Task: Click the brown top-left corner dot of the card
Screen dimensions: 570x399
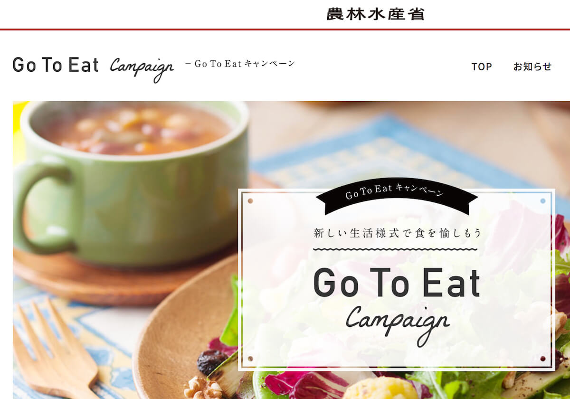Action: click(x=250, y=201)
